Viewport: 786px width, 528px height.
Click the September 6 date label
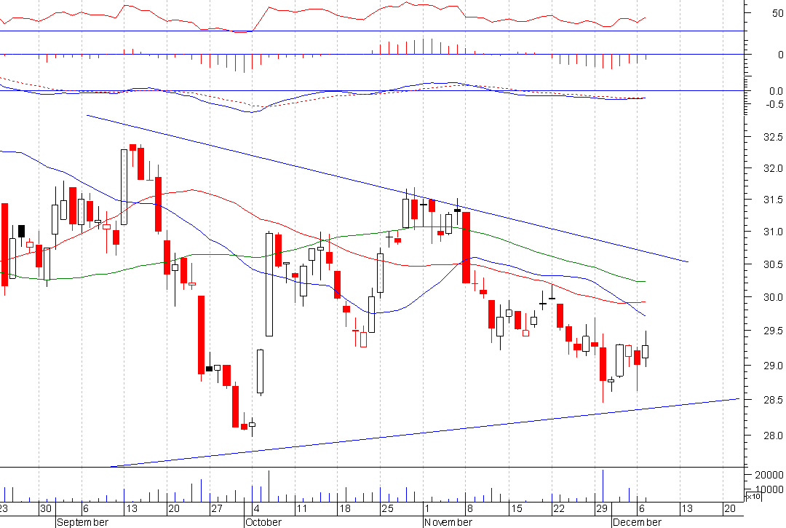(86, 508)
